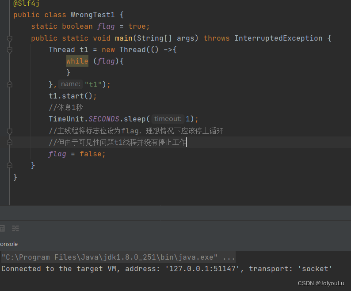Click the "timeout:" parameter hint
This screenshot has width=351, height=291.
click(x=168, y=119)
